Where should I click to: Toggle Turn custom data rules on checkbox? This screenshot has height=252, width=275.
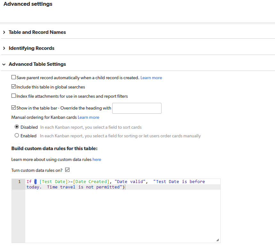coord(67,170)
